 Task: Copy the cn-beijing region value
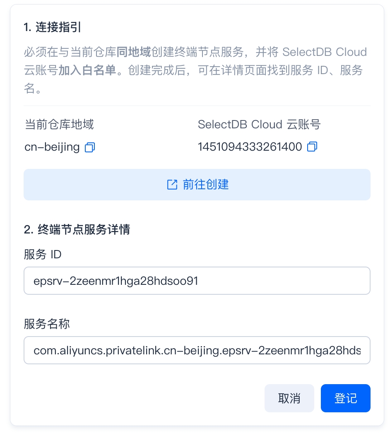(x=90, y=147)
